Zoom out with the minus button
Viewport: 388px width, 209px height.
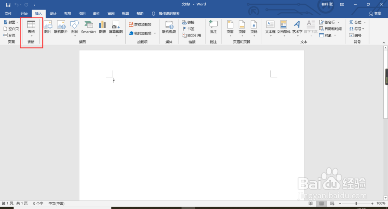tap(340, 203)
